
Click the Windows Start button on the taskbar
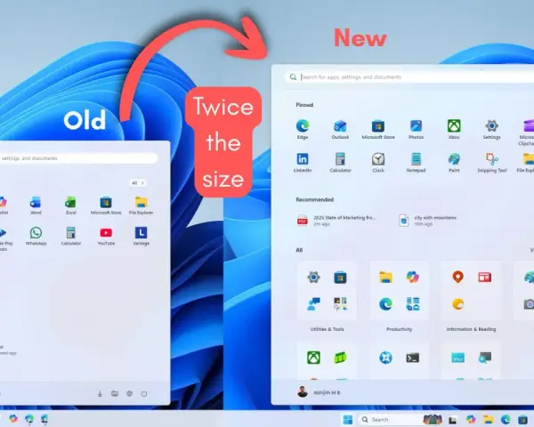click(x=348, y=420)
